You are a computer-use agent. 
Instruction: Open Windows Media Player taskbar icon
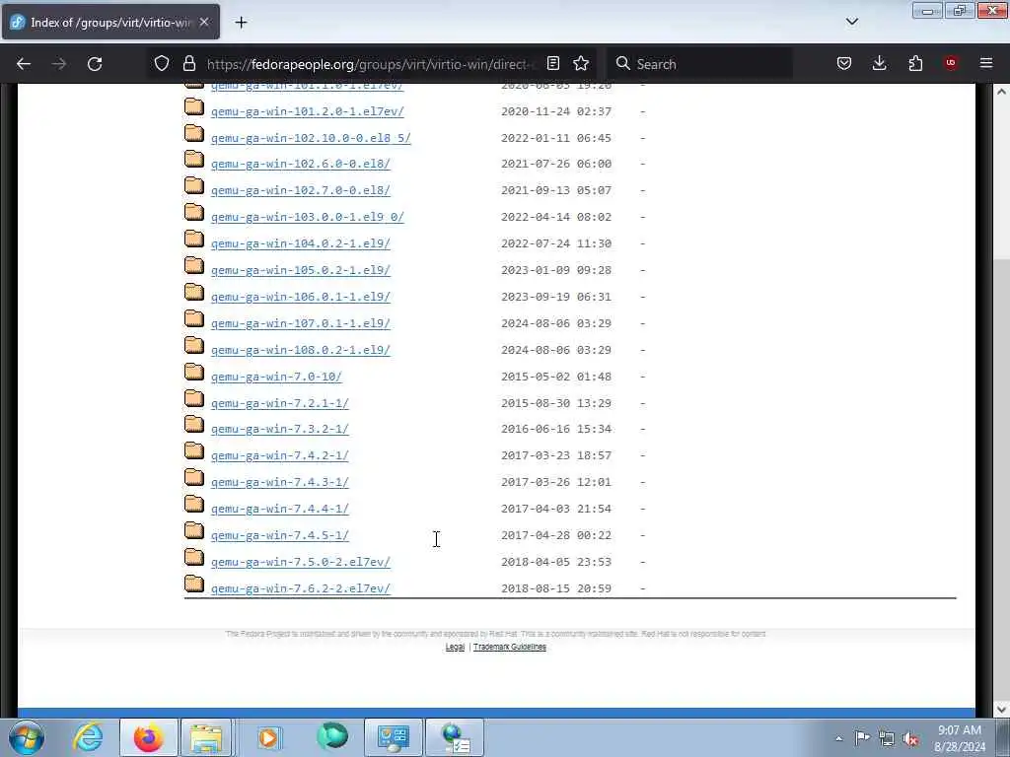click(268, 737)
